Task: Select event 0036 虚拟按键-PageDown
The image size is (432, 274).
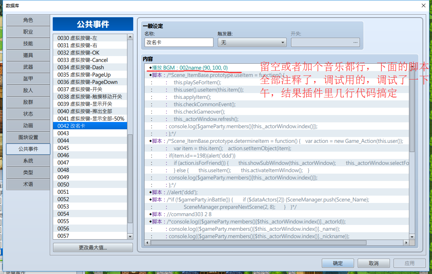Action: point(90,82)
